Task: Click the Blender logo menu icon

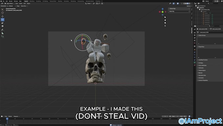Action: click(1, 1)
